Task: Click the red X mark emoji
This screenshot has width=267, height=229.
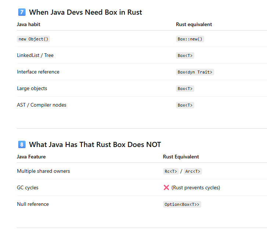Action: tap(166, 187)
